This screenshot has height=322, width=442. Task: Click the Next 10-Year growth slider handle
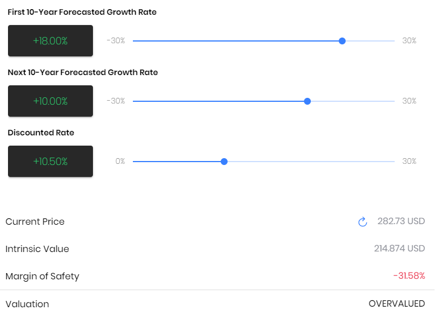pyautogui.click(x=307, y=101)
